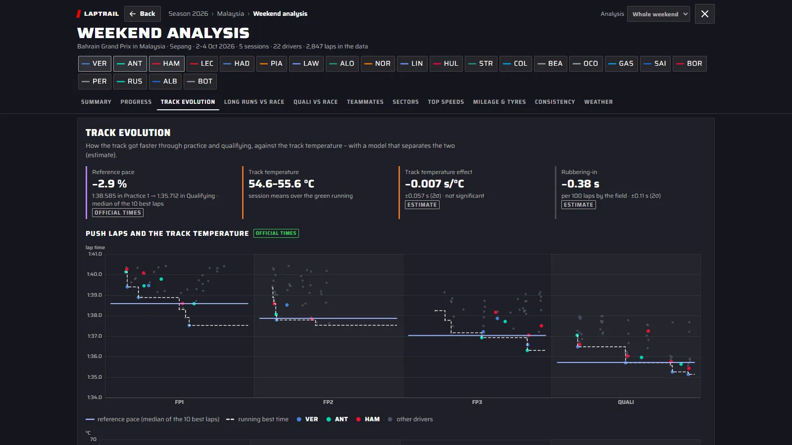Screen dimensions: 792x445
Task: Click the Reference pace -2.9 % value
Action: coord(109,184)
